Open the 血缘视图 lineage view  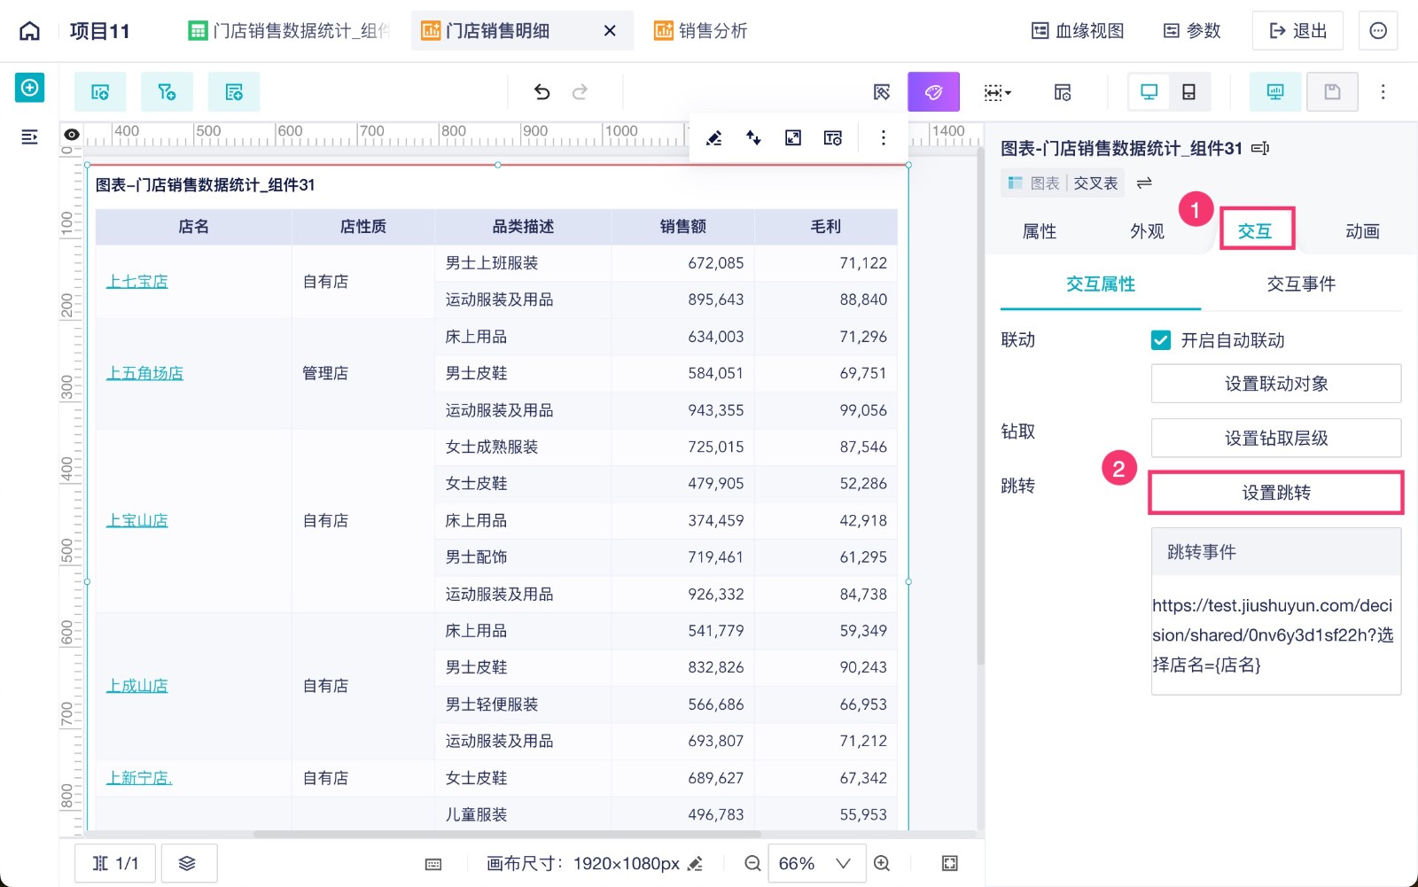point(1078,31)
